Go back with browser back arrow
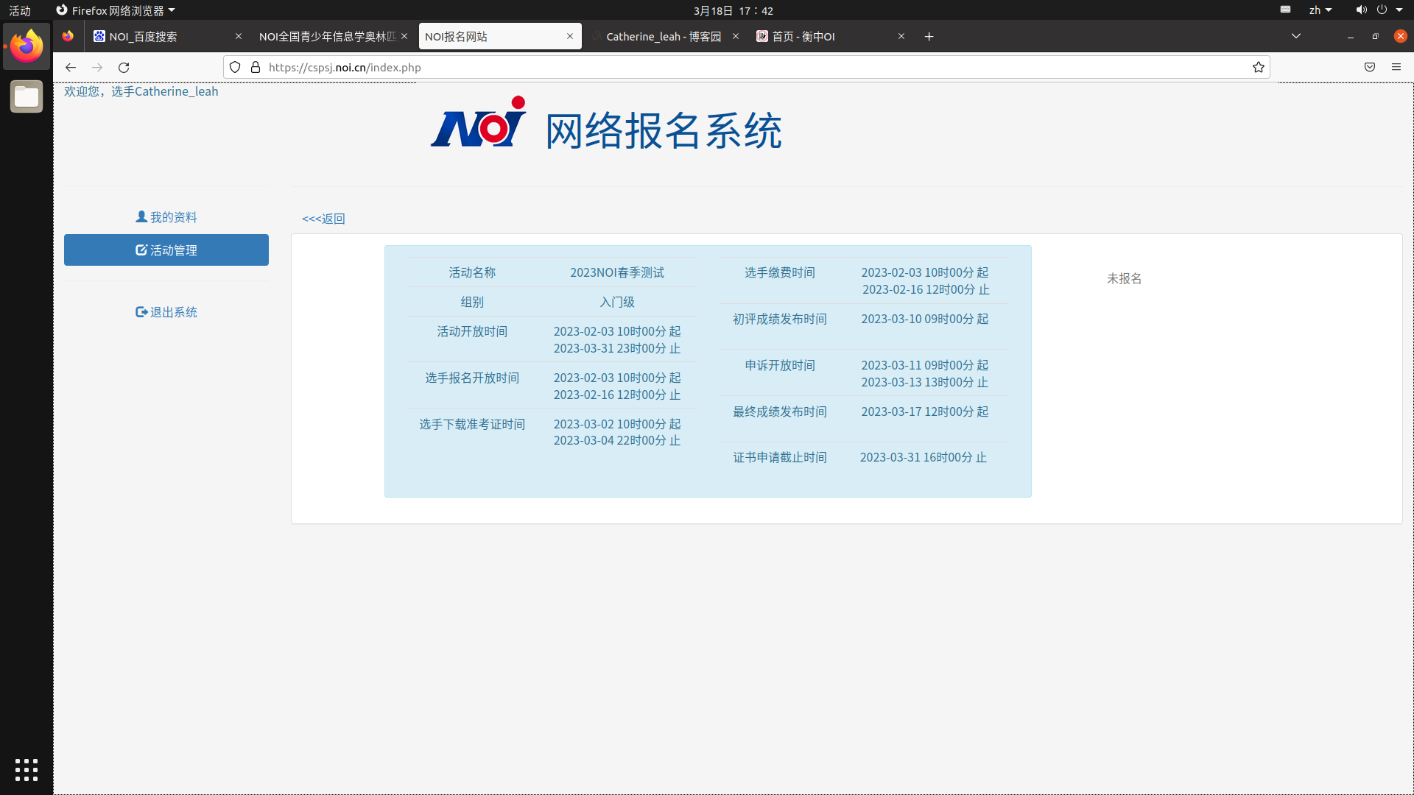 coord(71,67)
